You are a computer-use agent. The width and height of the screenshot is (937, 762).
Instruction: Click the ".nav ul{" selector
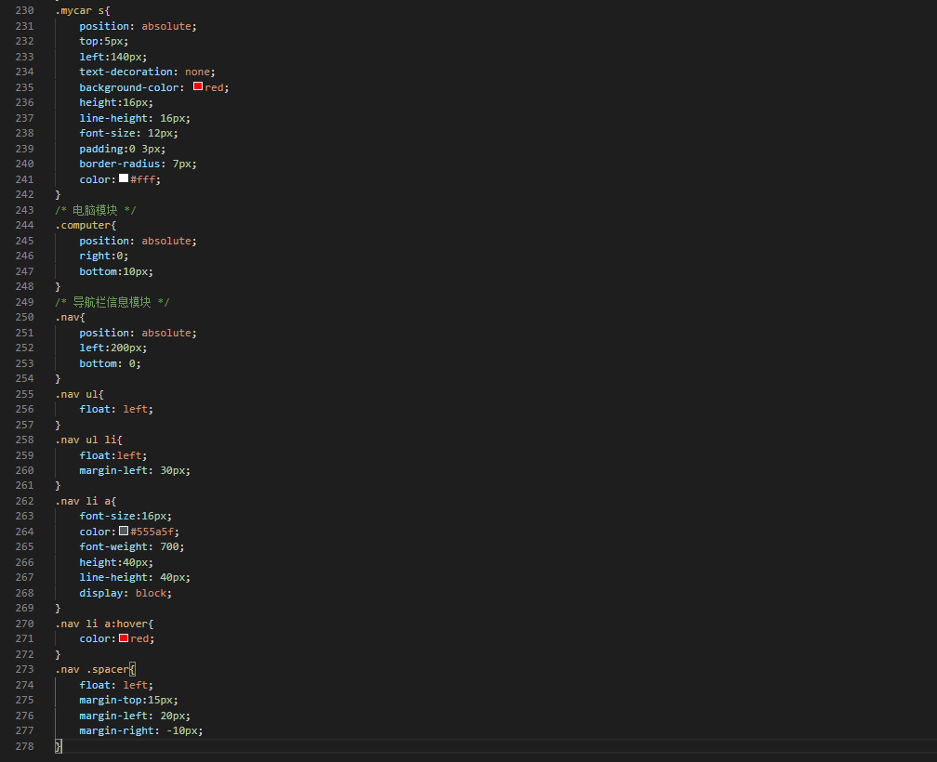point(80,394)
